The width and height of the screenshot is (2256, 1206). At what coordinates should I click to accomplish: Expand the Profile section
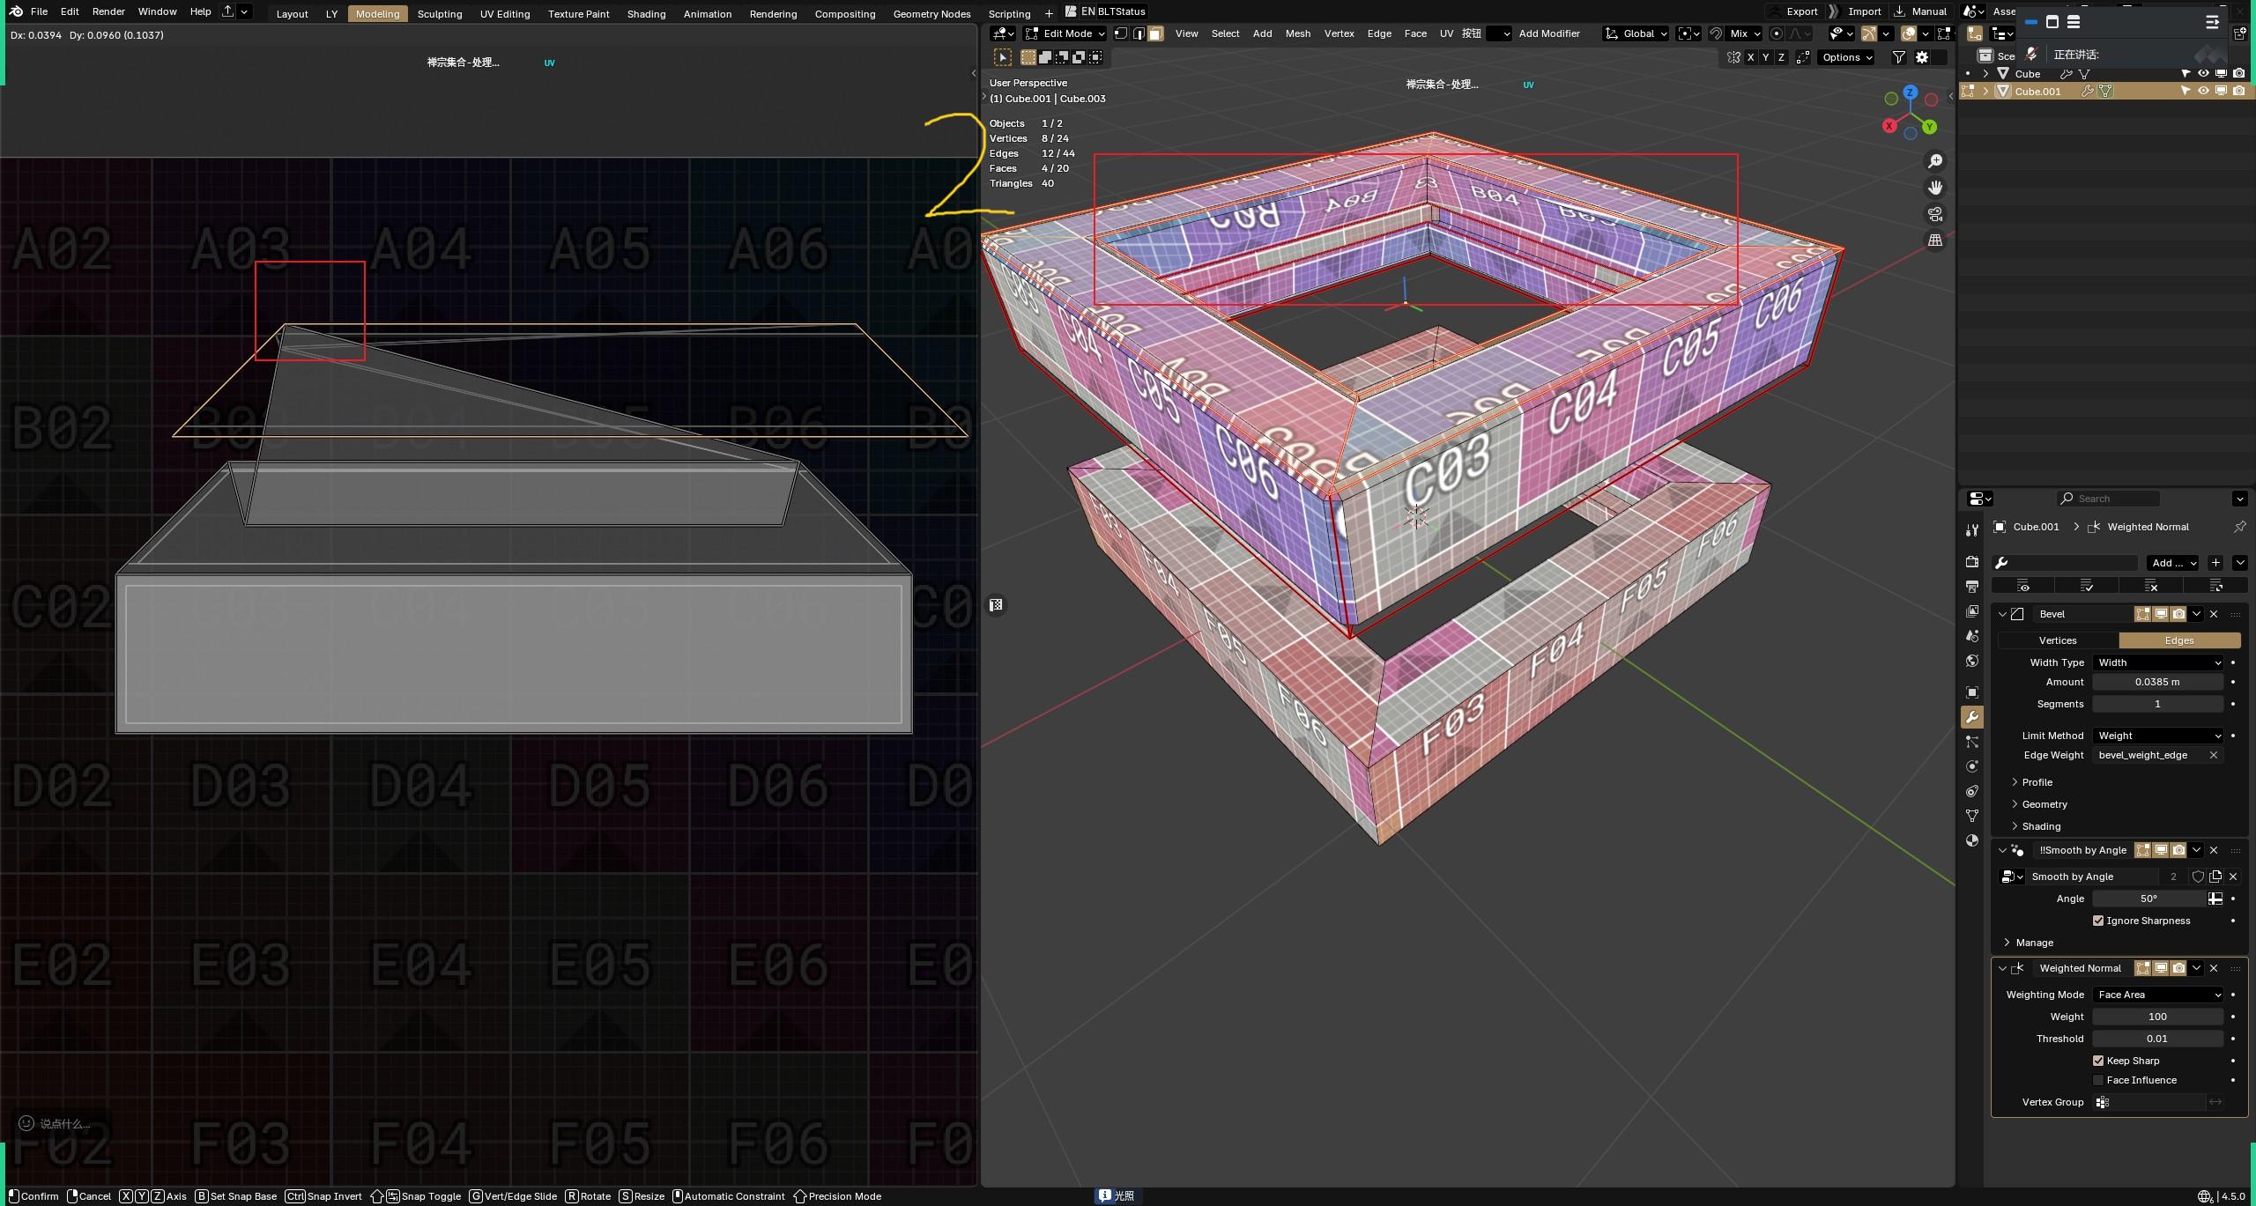(2033, 782)
